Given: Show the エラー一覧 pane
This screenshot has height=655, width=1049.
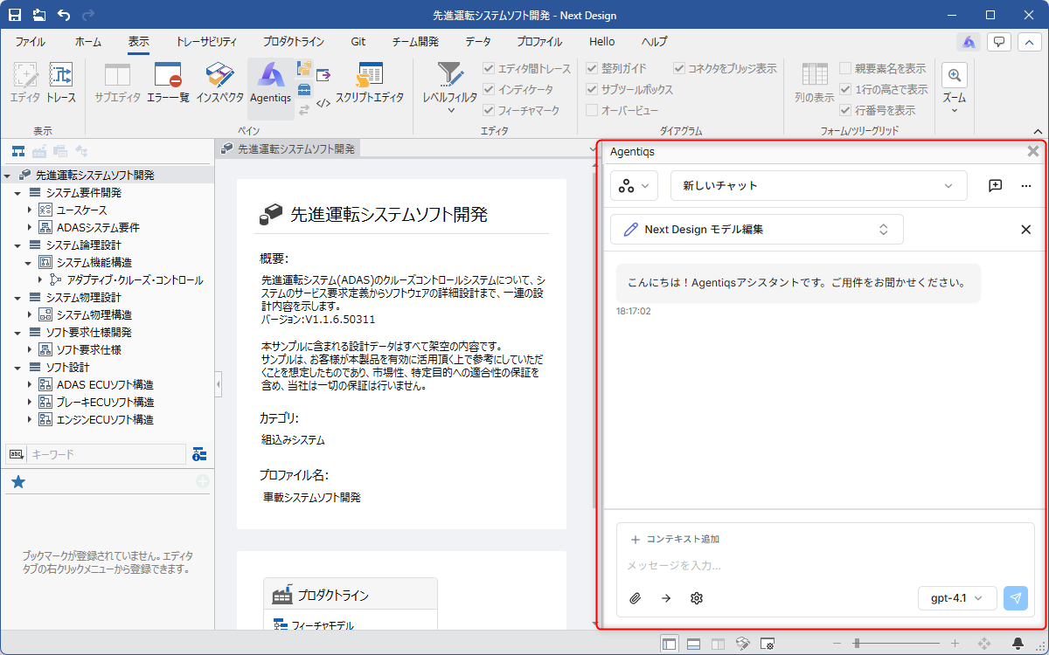Looking at the screenshot, I should 168,83.
